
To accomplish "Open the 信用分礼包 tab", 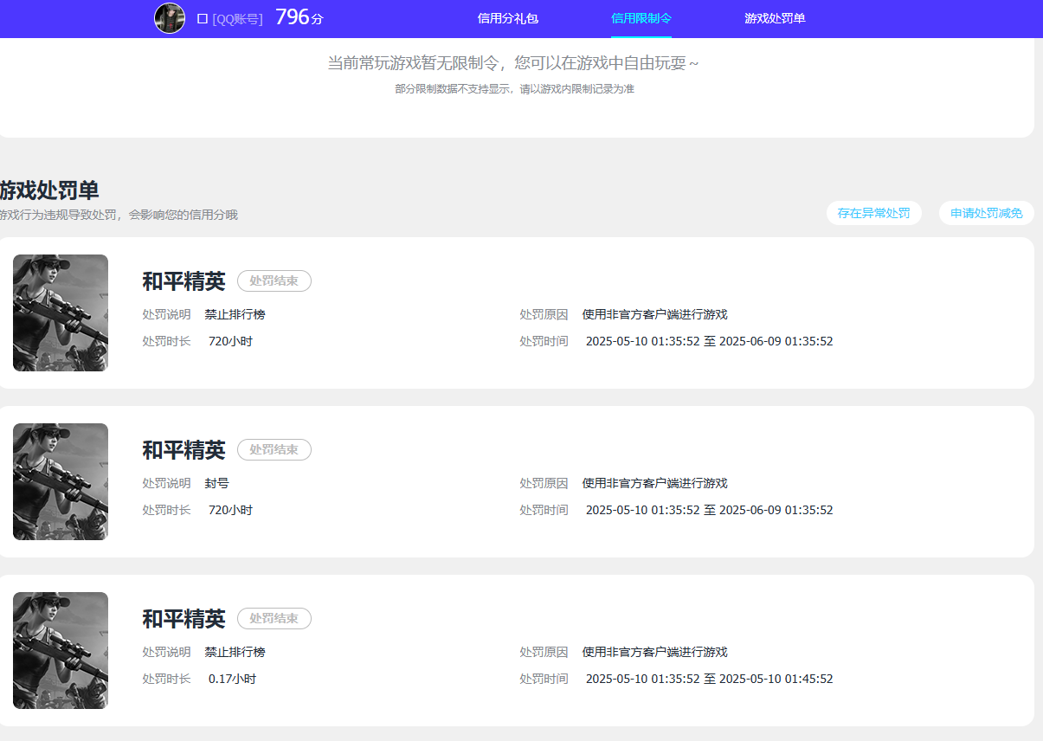I will [x=508, y=18].
